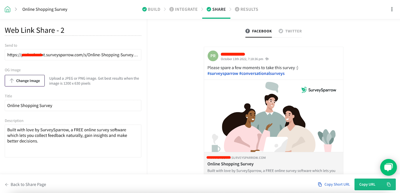400x193 pixels.
Task: Click the illustrated preview image of three people
Action: [273, 116]
